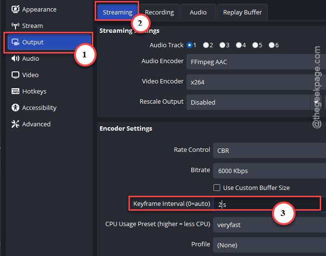Open the Audio Encoder dropdown
Image resolution: width=326 pixels, height=256 pixels.
point(256,62)
